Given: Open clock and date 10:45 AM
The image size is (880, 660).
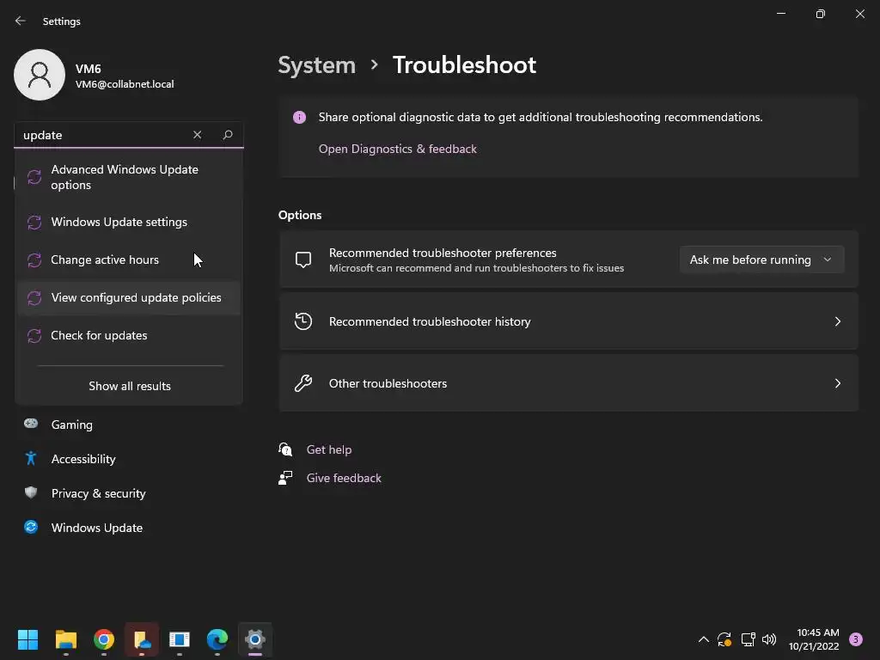Looking at the screenshot, I should [814, 639].
